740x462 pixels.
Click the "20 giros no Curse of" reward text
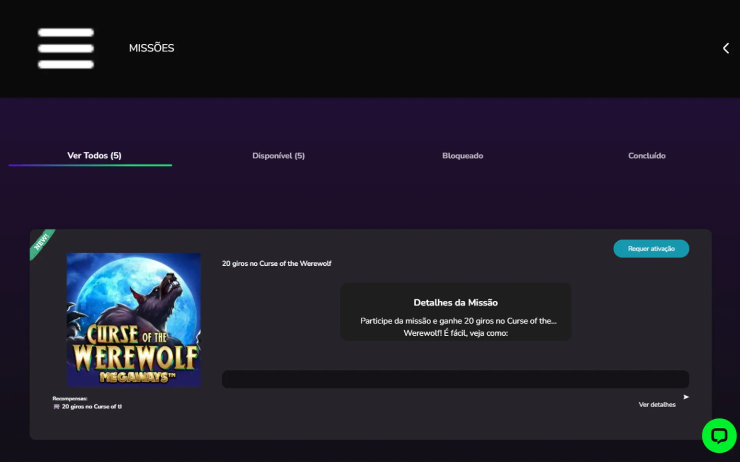pyautogui.click(x=92, y=407)
